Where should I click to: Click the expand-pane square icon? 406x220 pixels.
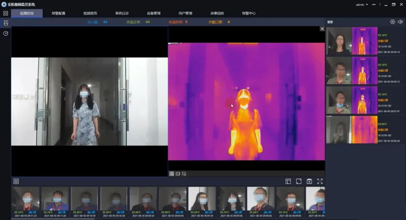click(x=299, y=181)
